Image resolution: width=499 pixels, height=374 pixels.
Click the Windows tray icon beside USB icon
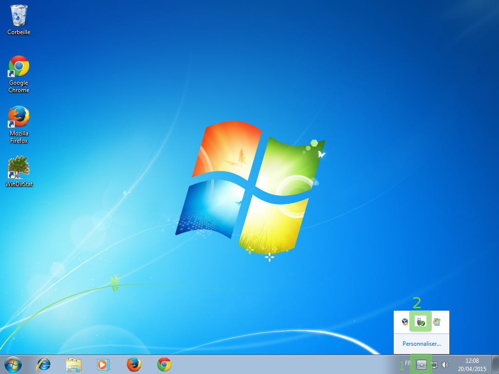click(437, 321)
